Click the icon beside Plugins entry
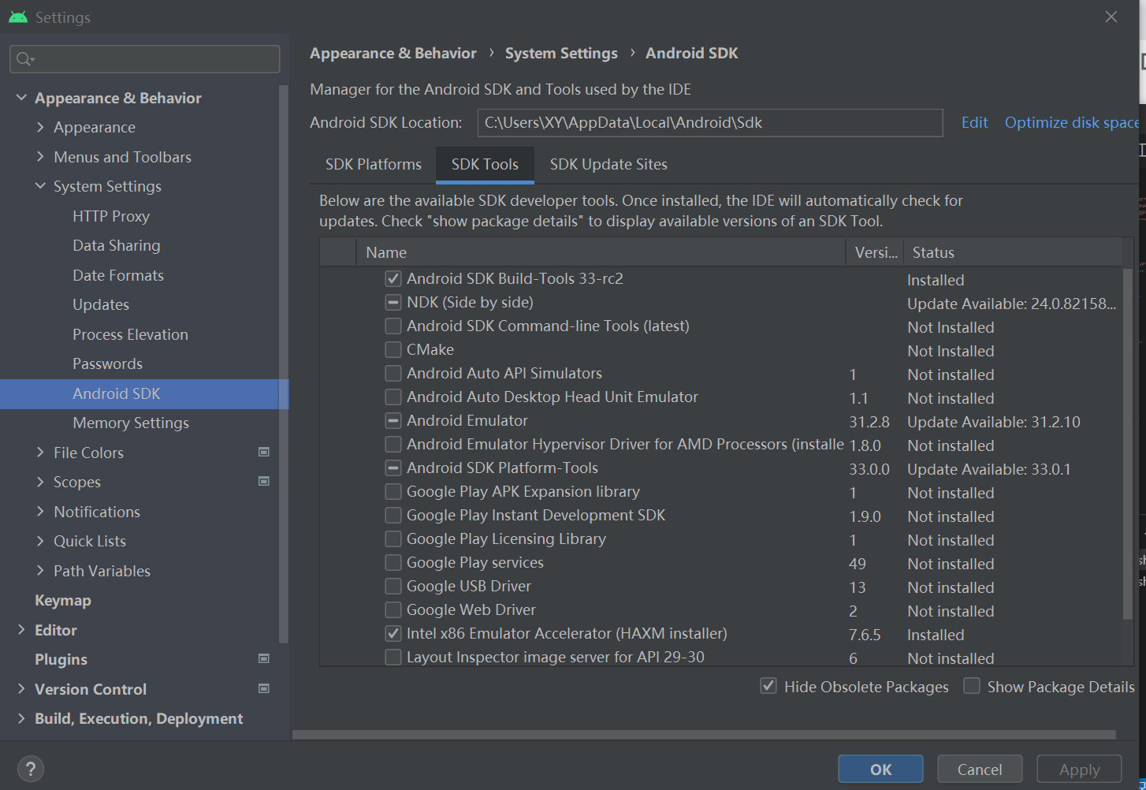1146x790 pixels. (x=264, y=658)
